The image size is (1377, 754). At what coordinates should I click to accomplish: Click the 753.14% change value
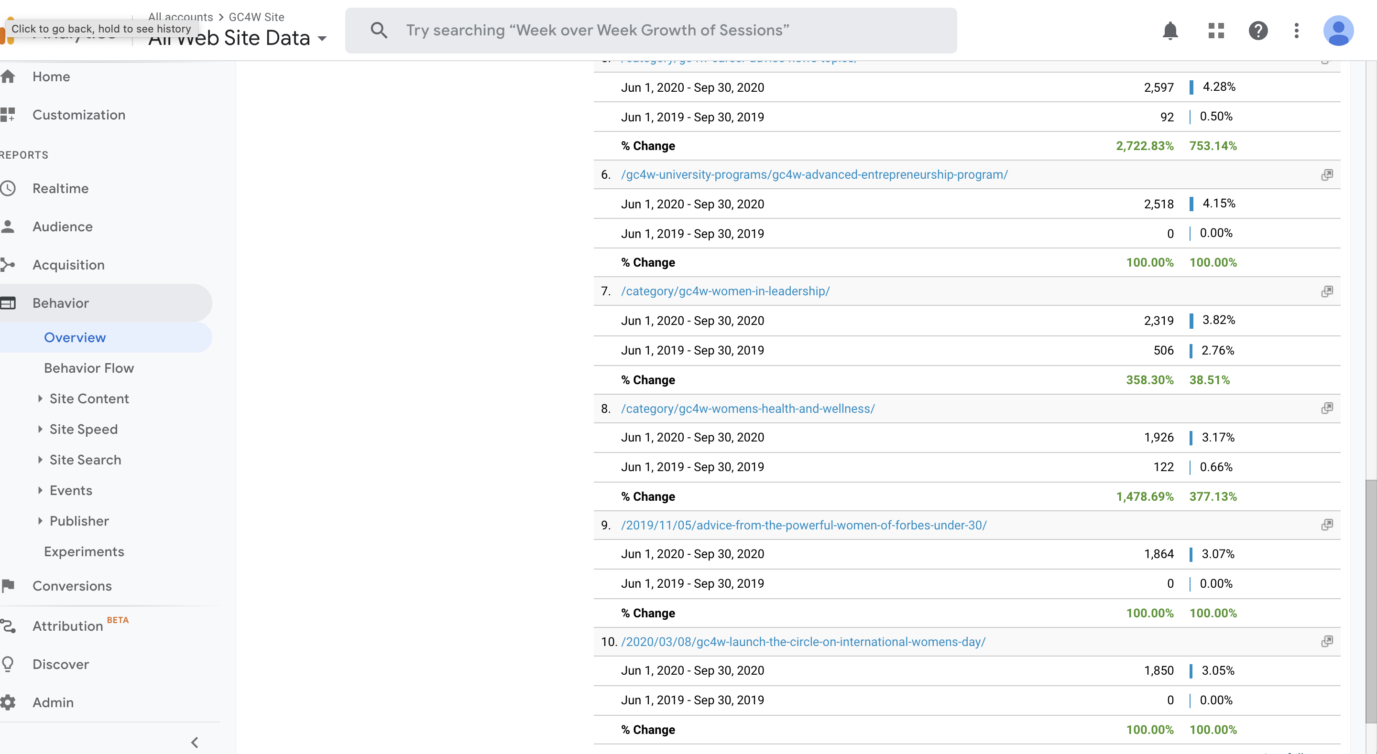(x=1213, y=146)
